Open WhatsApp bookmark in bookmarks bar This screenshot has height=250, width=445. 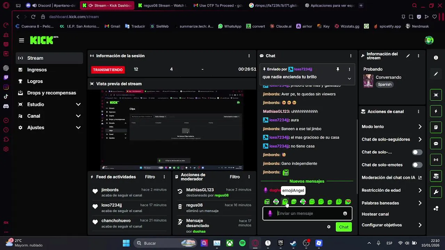[230, 26]
